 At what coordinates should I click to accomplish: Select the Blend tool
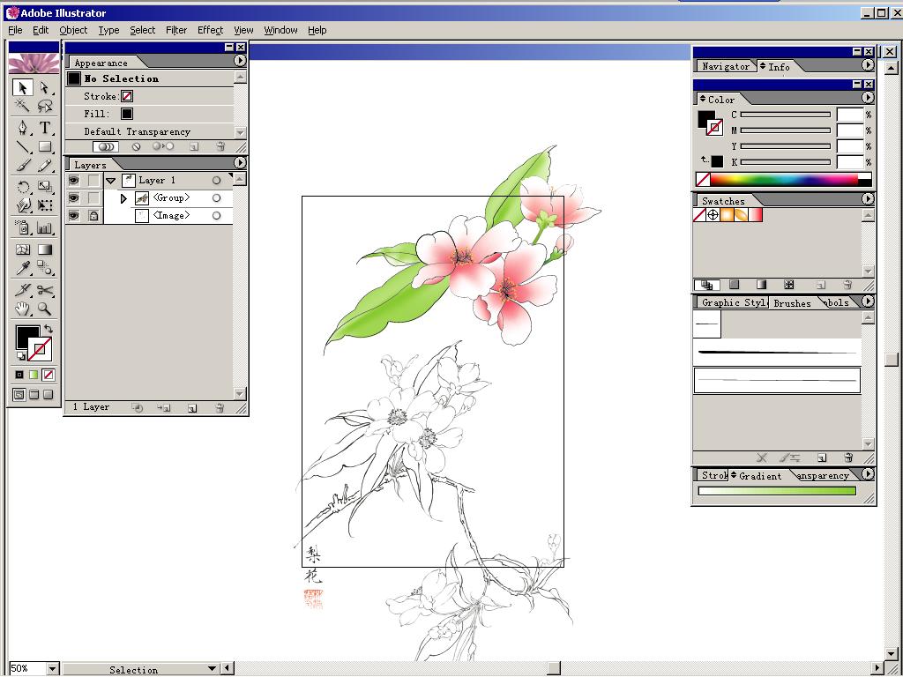click(x=45, y=268)
